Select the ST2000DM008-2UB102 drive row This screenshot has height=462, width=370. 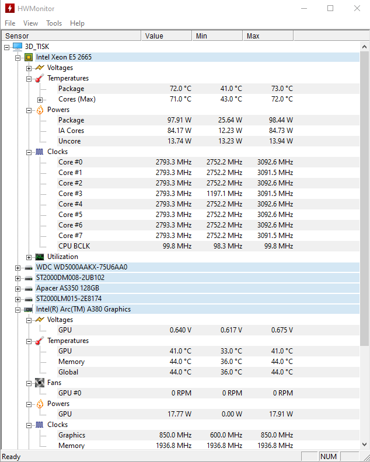pyautogui.click(x=70, y=278)
